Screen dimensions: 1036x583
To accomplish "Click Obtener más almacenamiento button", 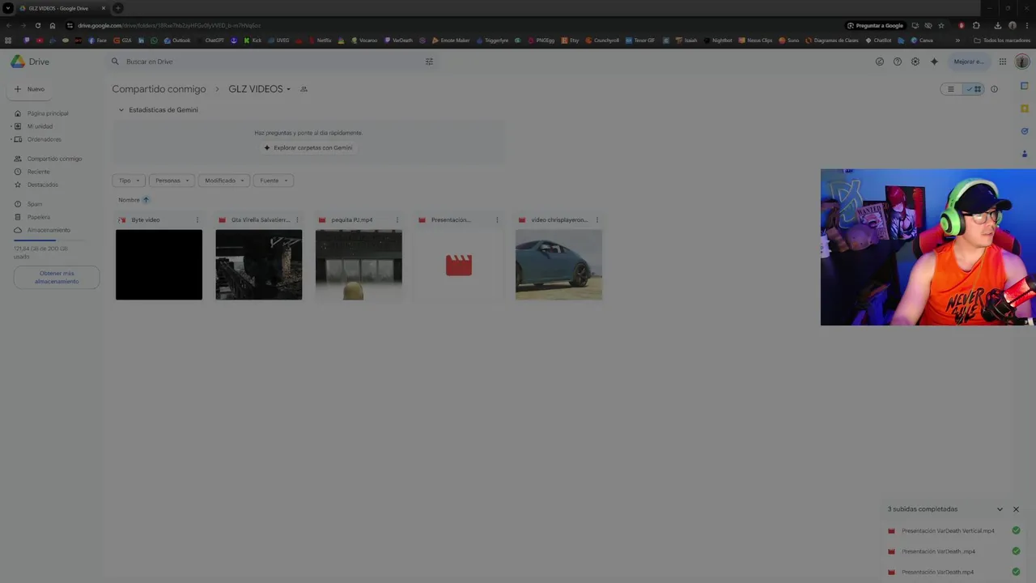I will pyautogui.click(x=57, y=277).
